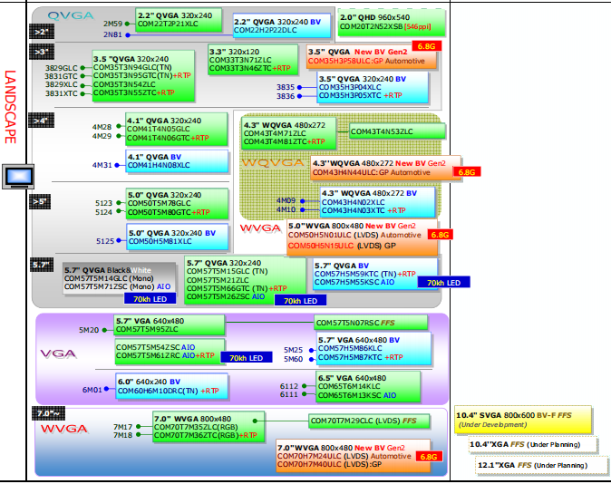Click COM41T4N06GTC+RTP part number
The image size is (611, 484).
(x=168, y=138)
